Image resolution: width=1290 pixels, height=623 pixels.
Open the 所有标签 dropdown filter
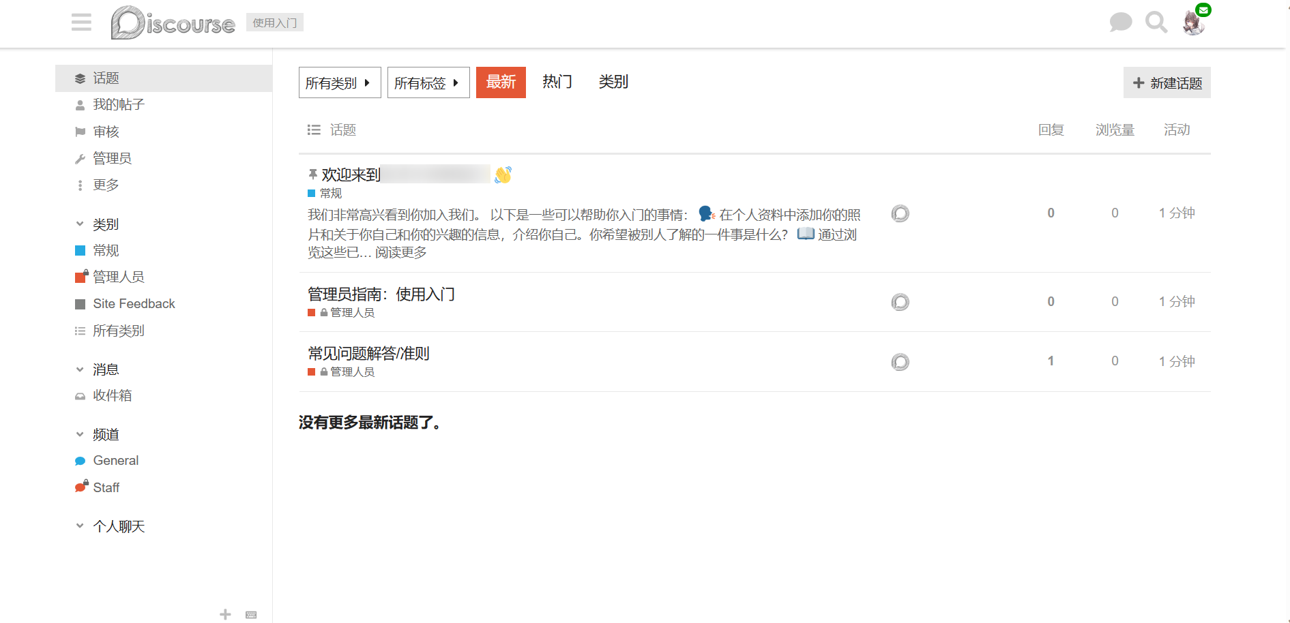click(428, 83)
